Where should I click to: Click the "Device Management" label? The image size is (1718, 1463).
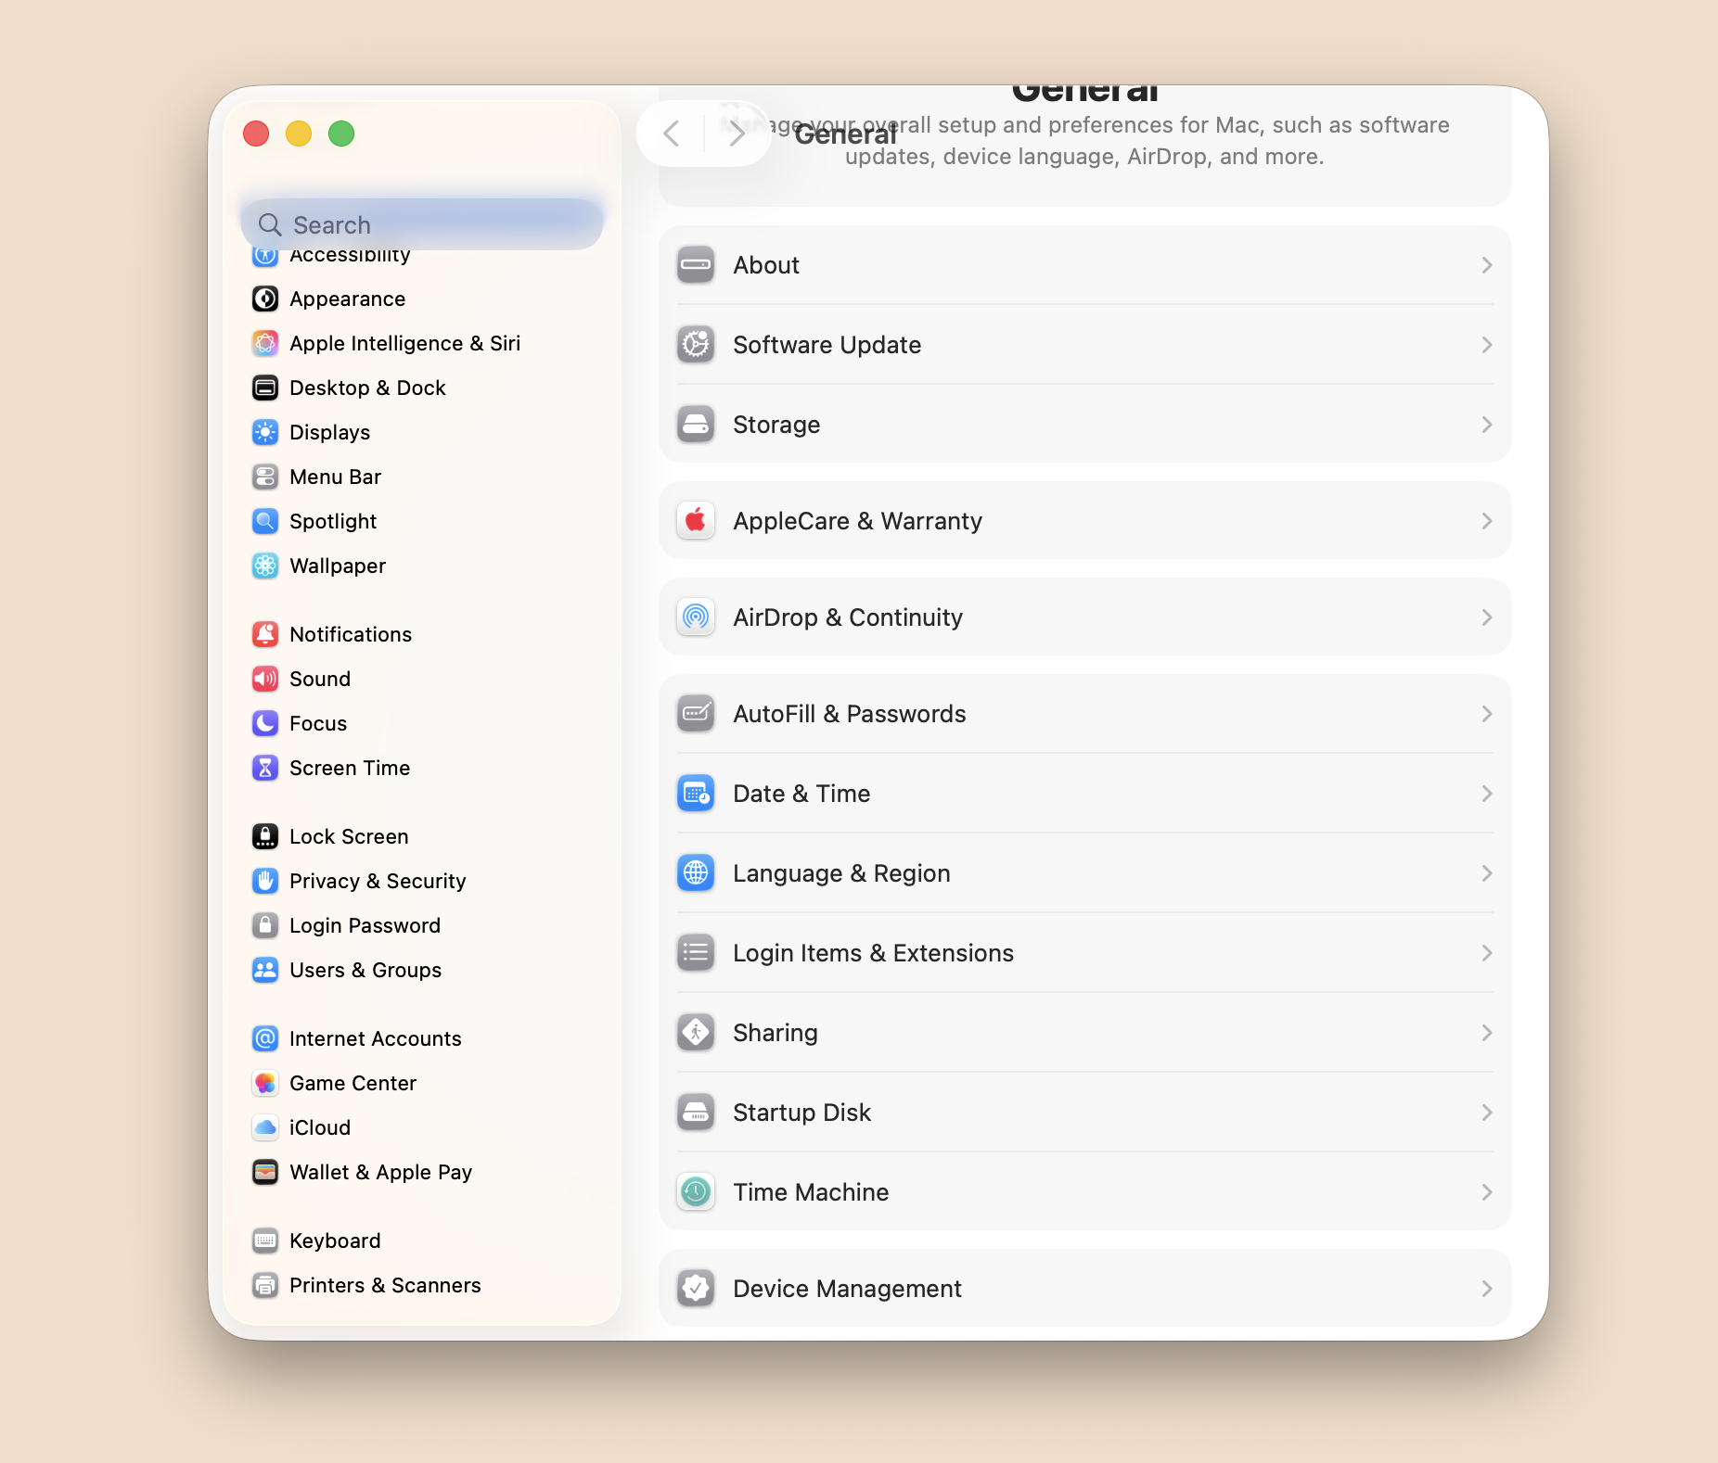tap(847, 1289)
